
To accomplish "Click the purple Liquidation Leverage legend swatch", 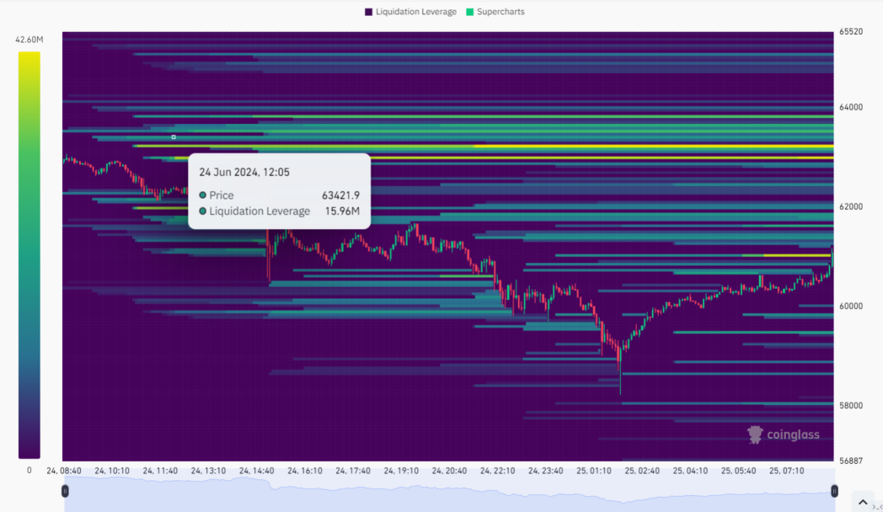I will [x=369, y=12].
